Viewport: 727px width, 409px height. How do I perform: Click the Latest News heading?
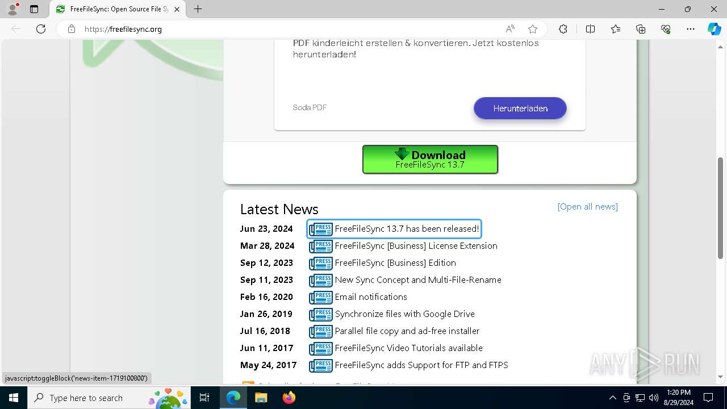[x=279, y=209]
